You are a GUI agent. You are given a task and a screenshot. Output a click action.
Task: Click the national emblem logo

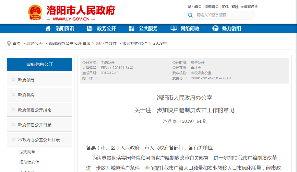(x=35, y=12)
